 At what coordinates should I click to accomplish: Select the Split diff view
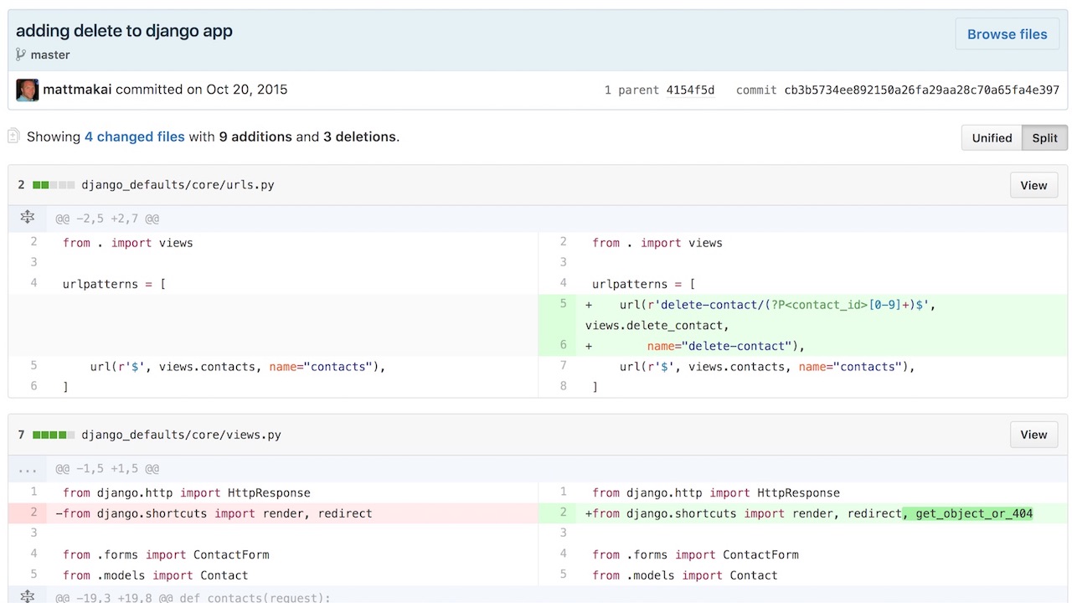[1044, 138]
